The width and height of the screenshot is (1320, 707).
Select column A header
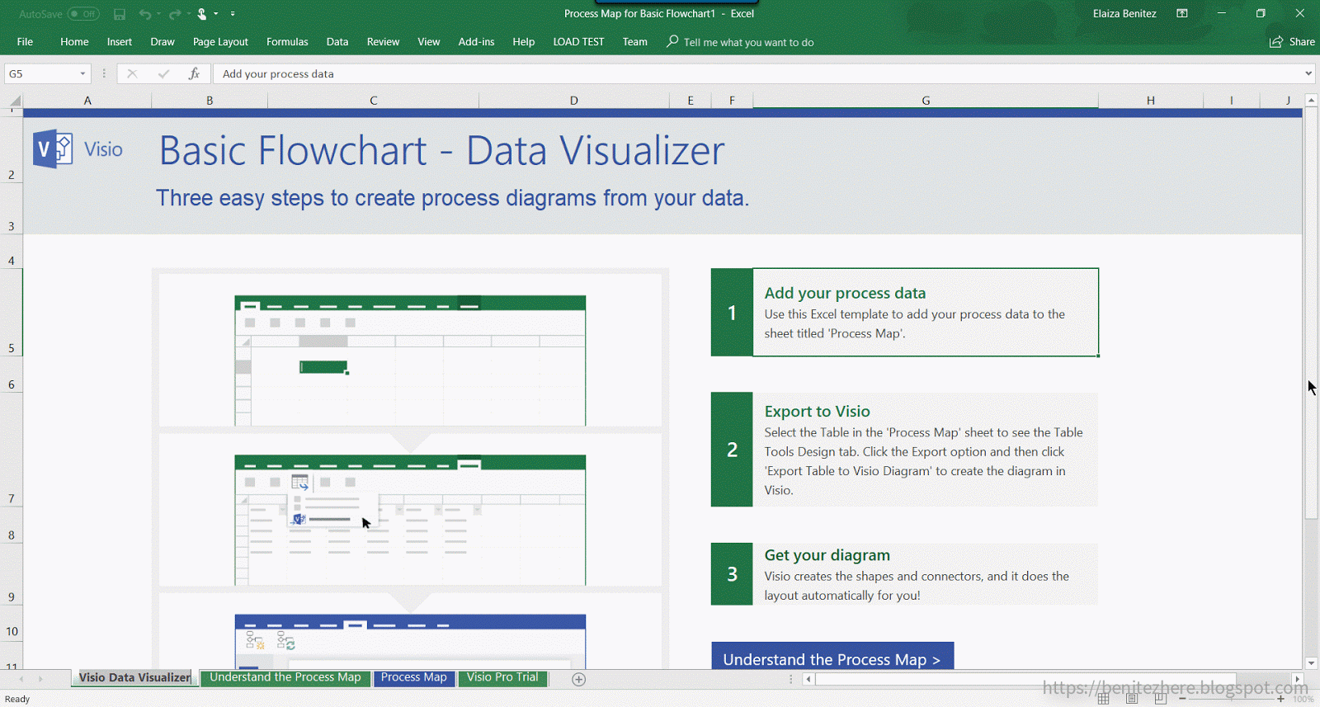pos(87,101)
